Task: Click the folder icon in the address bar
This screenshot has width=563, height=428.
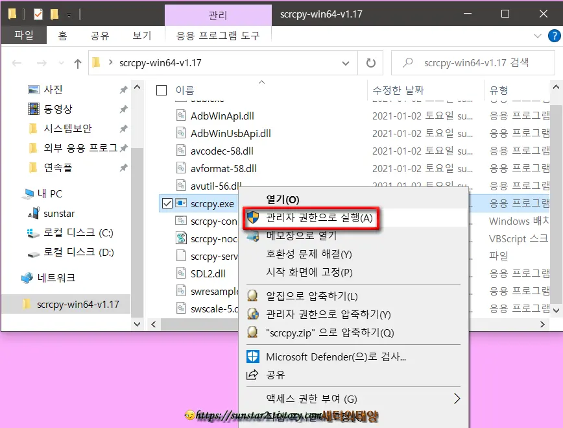Action: tap(95, 62)
